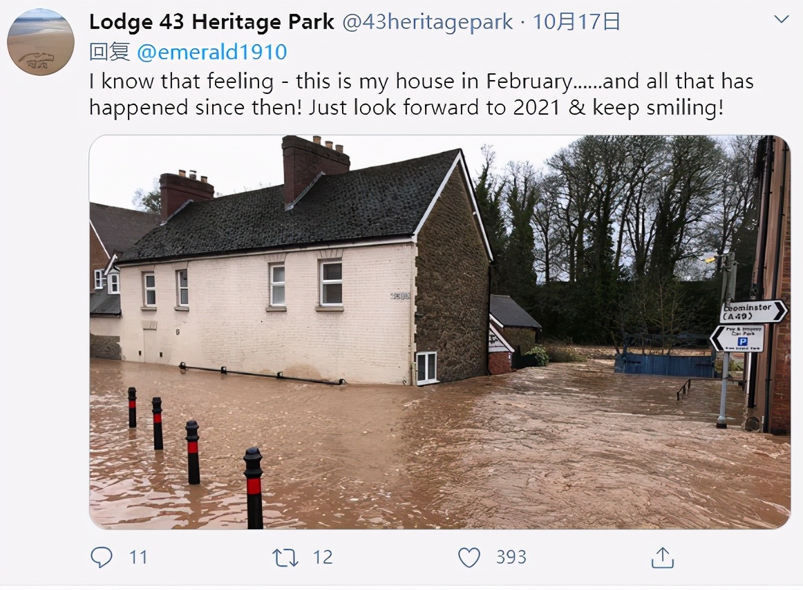Click the 回复 reply label

click(110, 52)
